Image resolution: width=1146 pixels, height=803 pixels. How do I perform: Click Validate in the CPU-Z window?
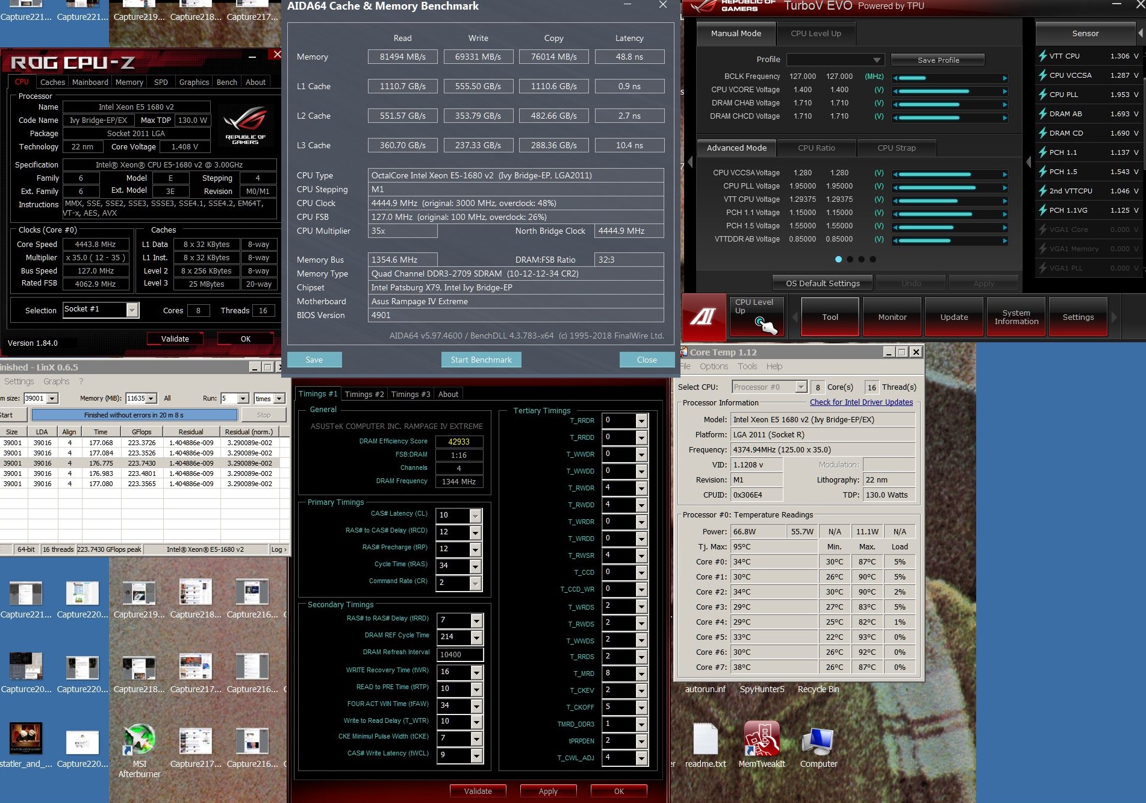point(175,339)
